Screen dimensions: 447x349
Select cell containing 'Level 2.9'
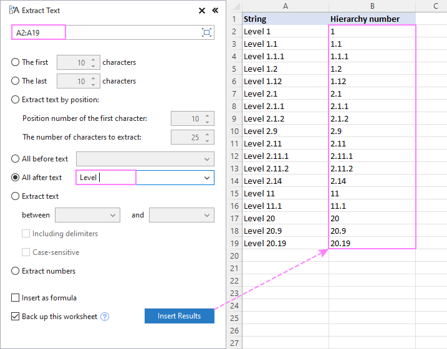286,131
